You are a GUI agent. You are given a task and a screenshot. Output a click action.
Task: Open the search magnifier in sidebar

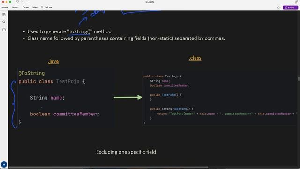(4, 22)
